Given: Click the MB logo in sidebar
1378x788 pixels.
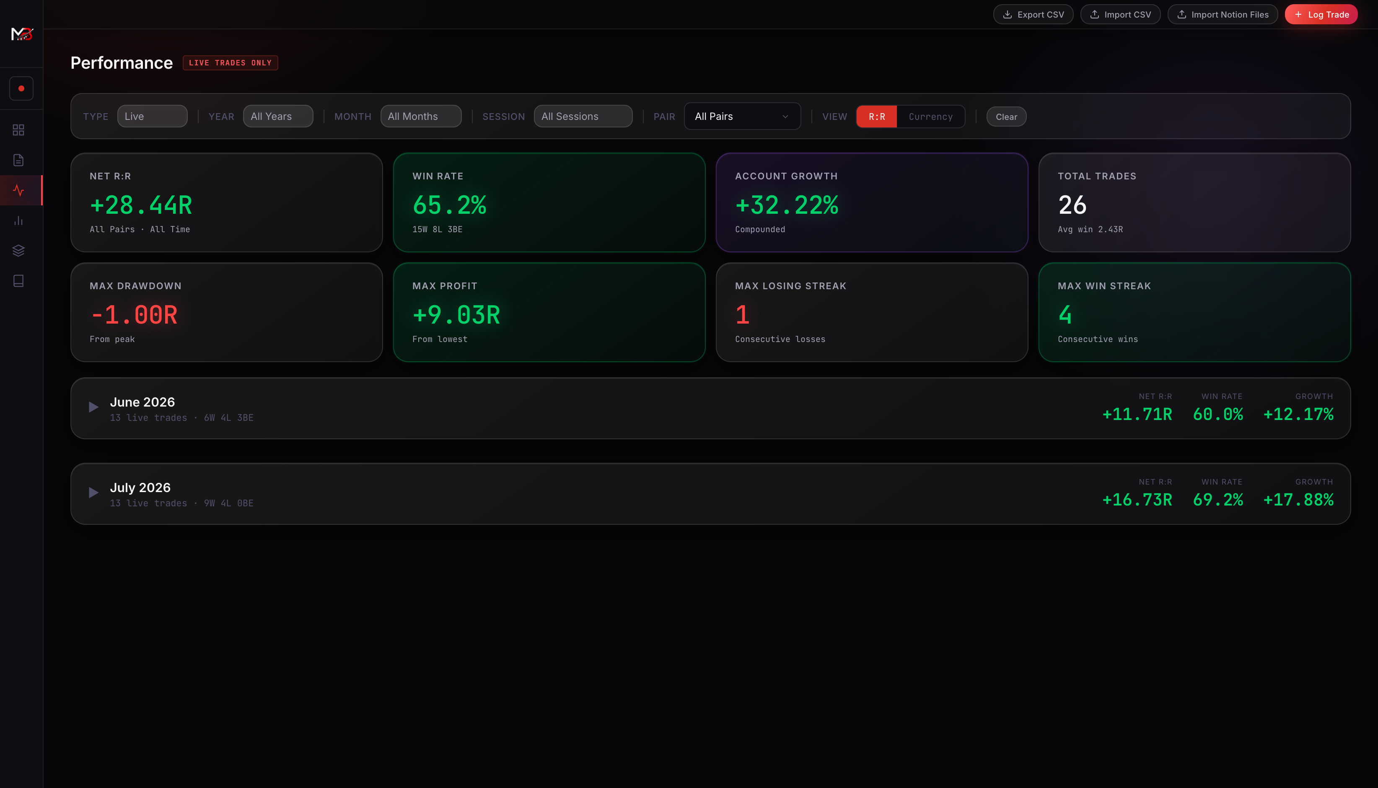Looking at the screenshot, I should pos(22,34).
